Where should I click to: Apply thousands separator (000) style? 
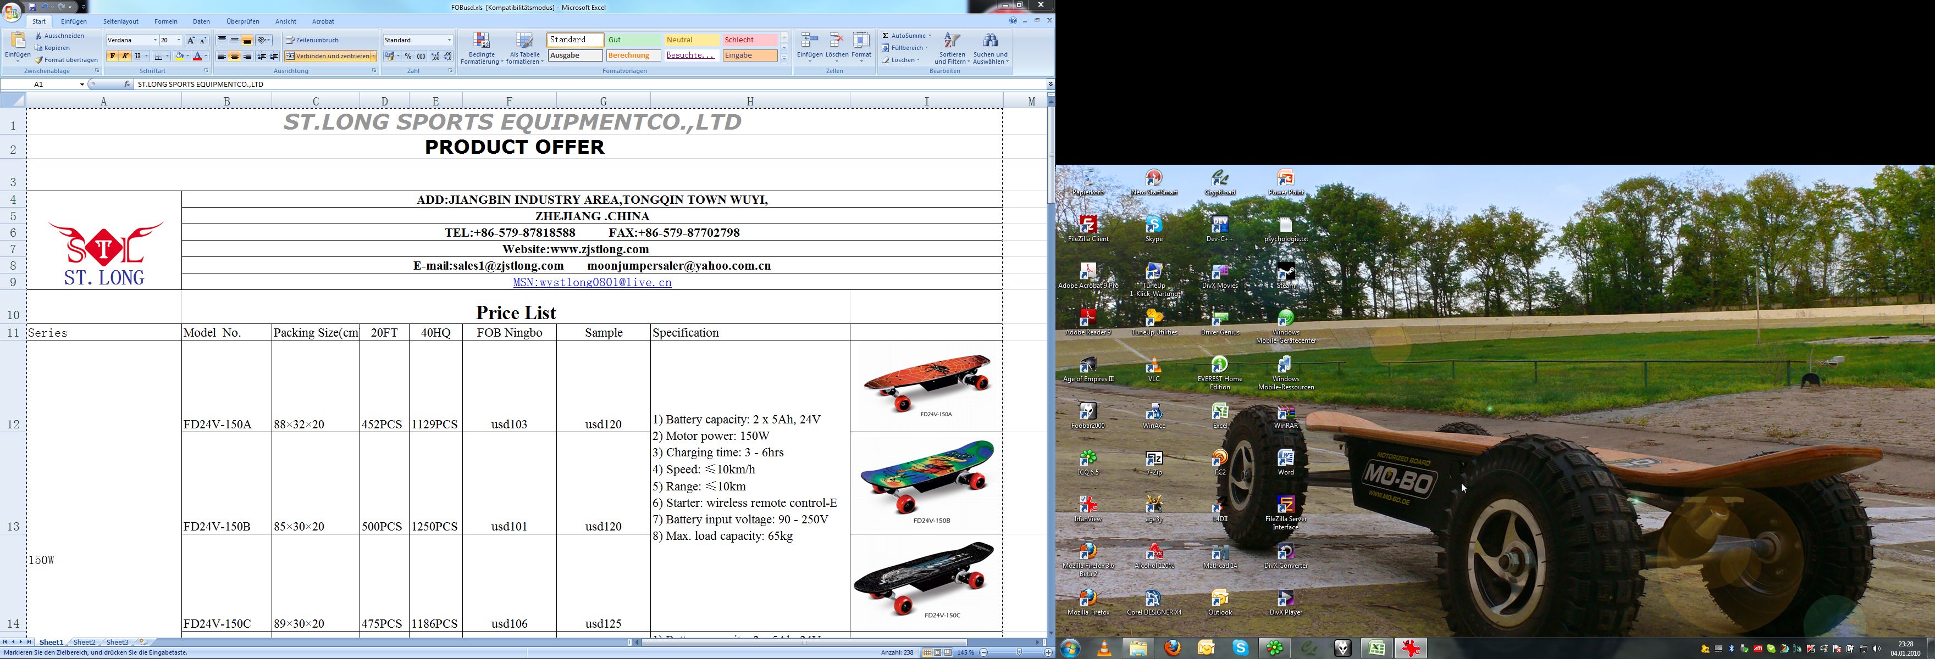422,57
